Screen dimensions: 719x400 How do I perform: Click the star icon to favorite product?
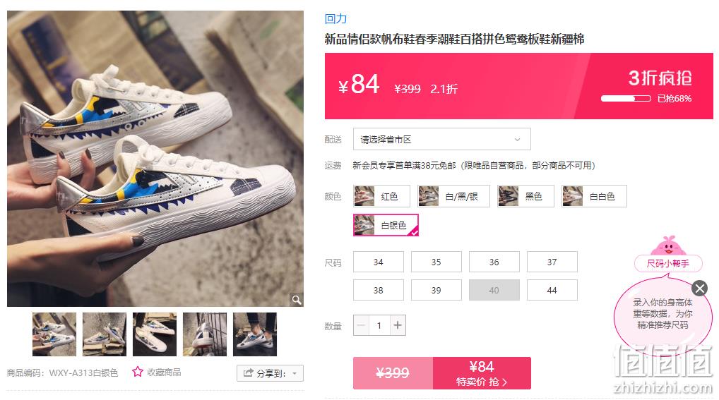coord(138,372)
